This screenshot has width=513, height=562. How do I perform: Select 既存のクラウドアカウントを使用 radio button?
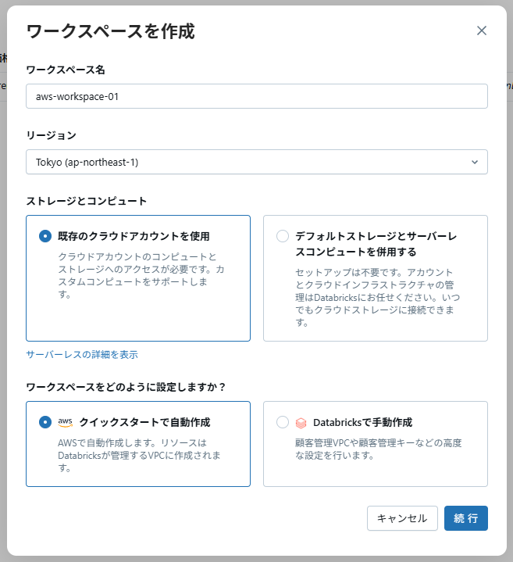(x=45, y=236)
